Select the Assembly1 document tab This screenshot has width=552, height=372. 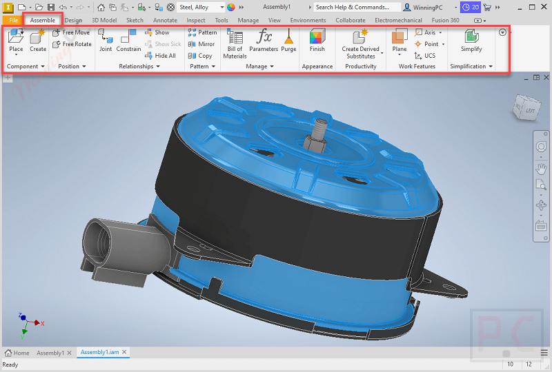point(50,353)
